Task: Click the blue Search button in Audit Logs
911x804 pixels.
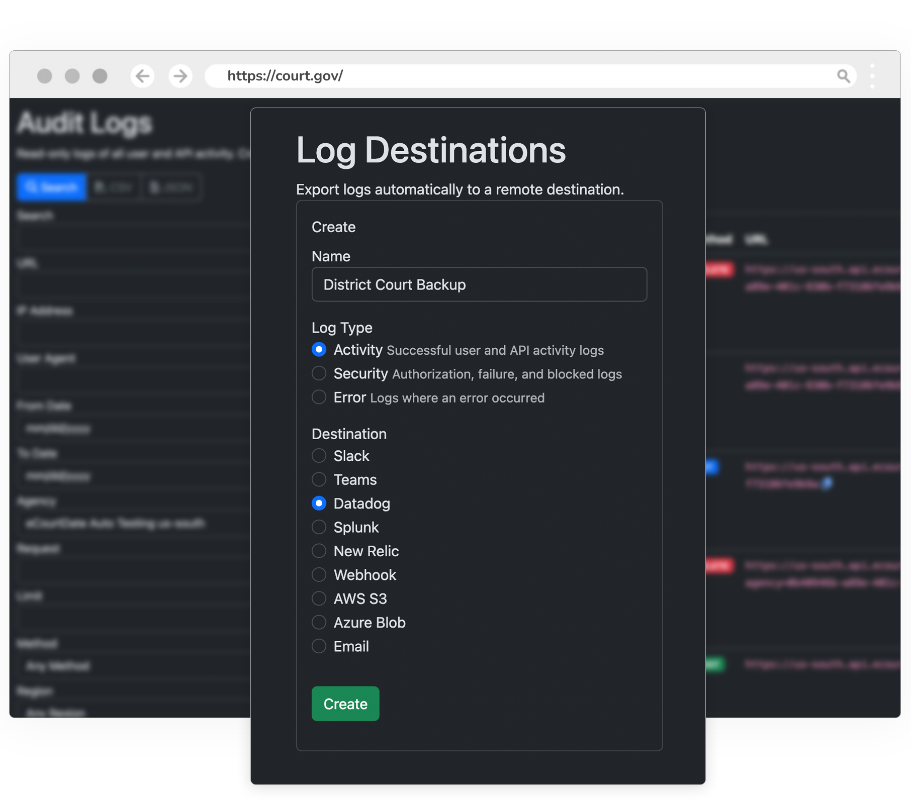Action: 52,187
